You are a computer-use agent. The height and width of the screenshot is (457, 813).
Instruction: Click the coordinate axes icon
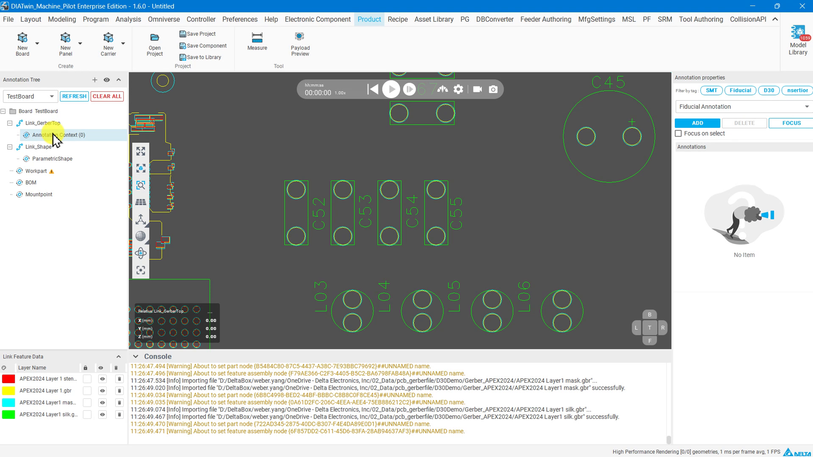coord(141,219)
